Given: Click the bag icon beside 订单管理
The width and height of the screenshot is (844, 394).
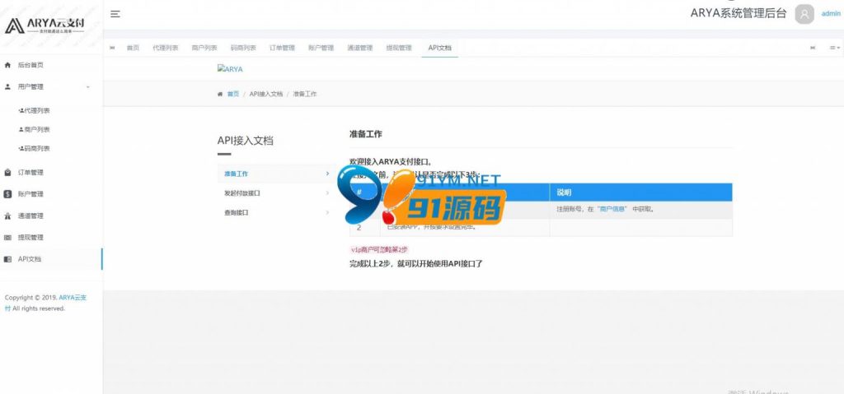Looking at the screenshot, I should click(7, 173).
